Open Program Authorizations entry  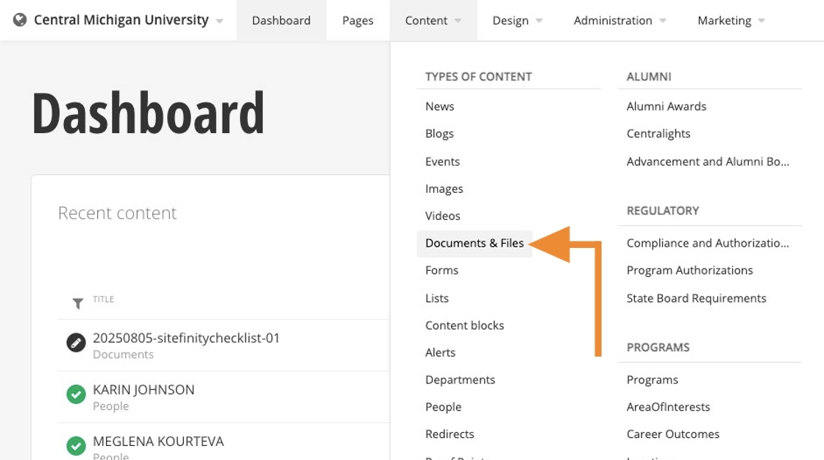(689, 270)
